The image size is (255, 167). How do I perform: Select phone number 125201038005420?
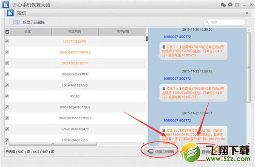click(x=75, y=129)
